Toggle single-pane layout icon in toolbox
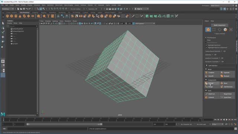 tap(3, 61)
